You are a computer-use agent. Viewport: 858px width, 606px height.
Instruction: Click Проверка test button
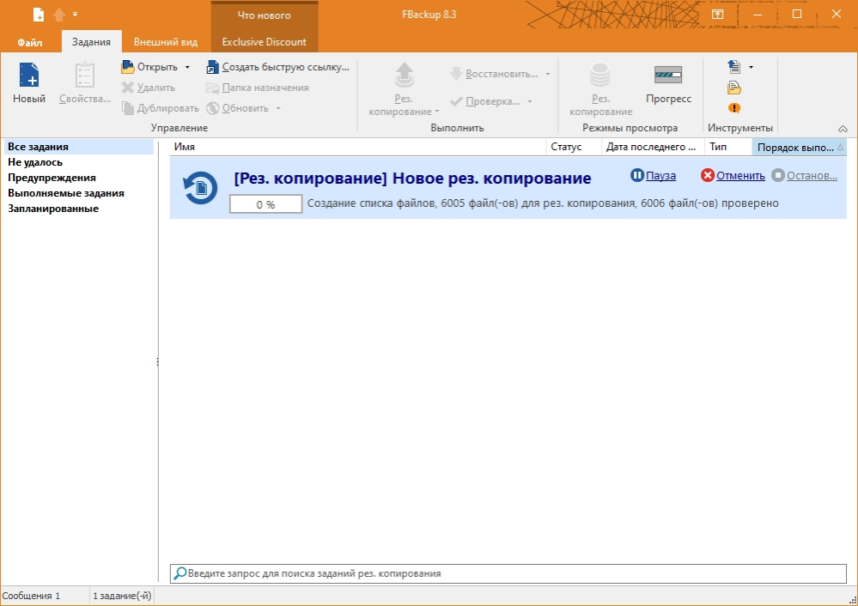[484, 101]
